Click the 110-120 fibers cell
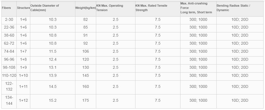 tap(9, 75)
